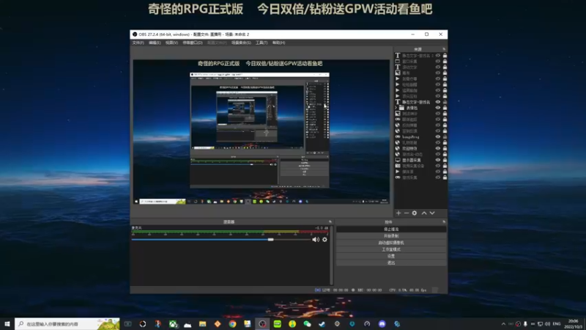Hide the 表情包 group

[x=438, y=108]
